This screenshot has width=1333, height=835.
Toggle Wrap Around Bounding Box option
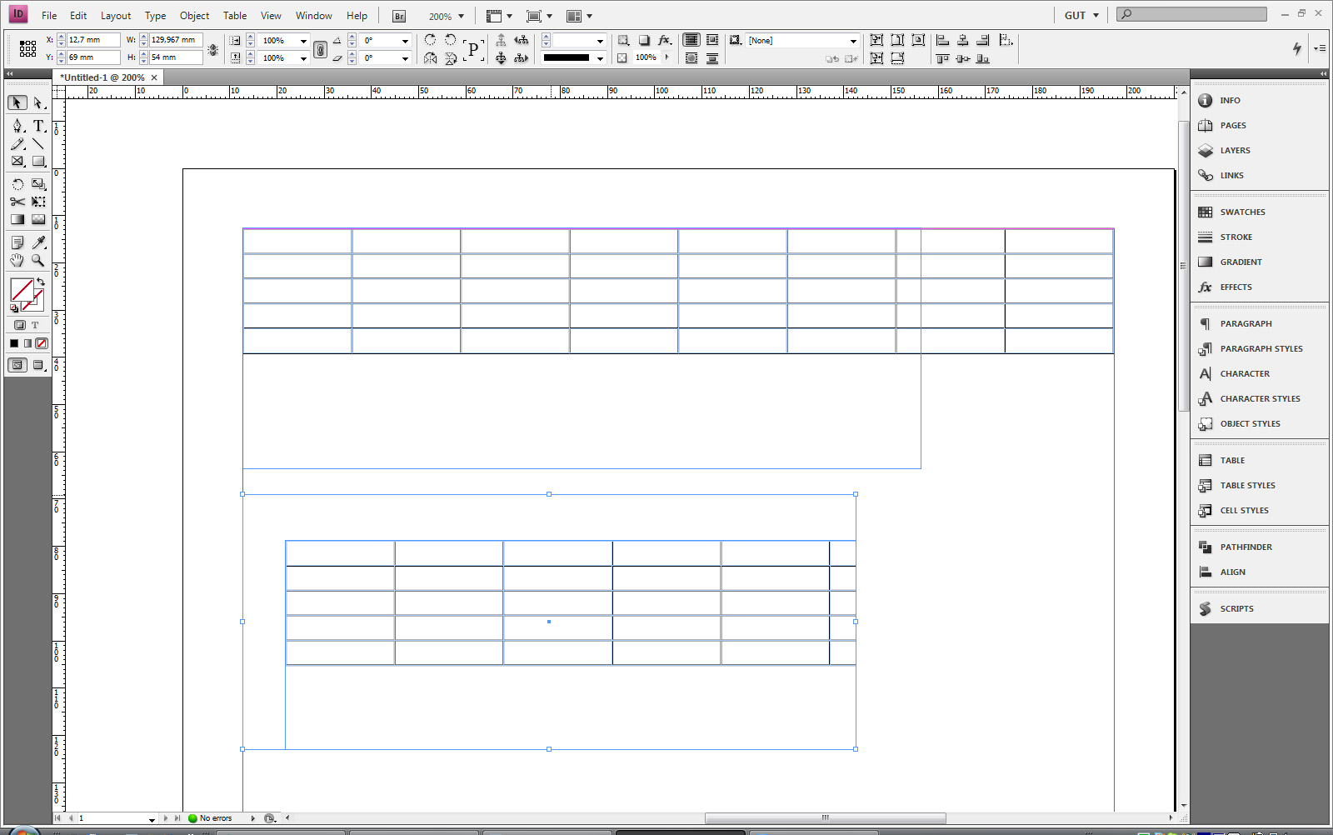click(x=712, y=40)
